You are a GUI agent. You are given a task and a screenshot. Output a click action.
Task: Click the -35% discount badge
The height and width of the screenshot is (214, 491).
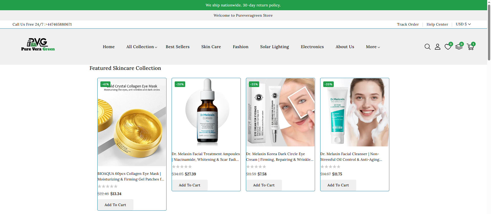(254, 84)
